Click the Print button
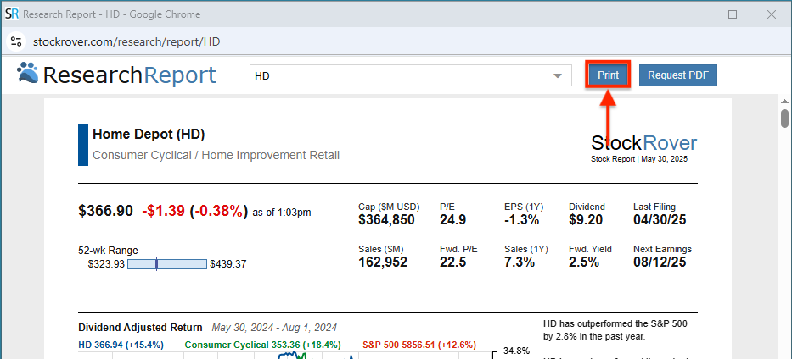Screen dimensions: 792x359 608,75
